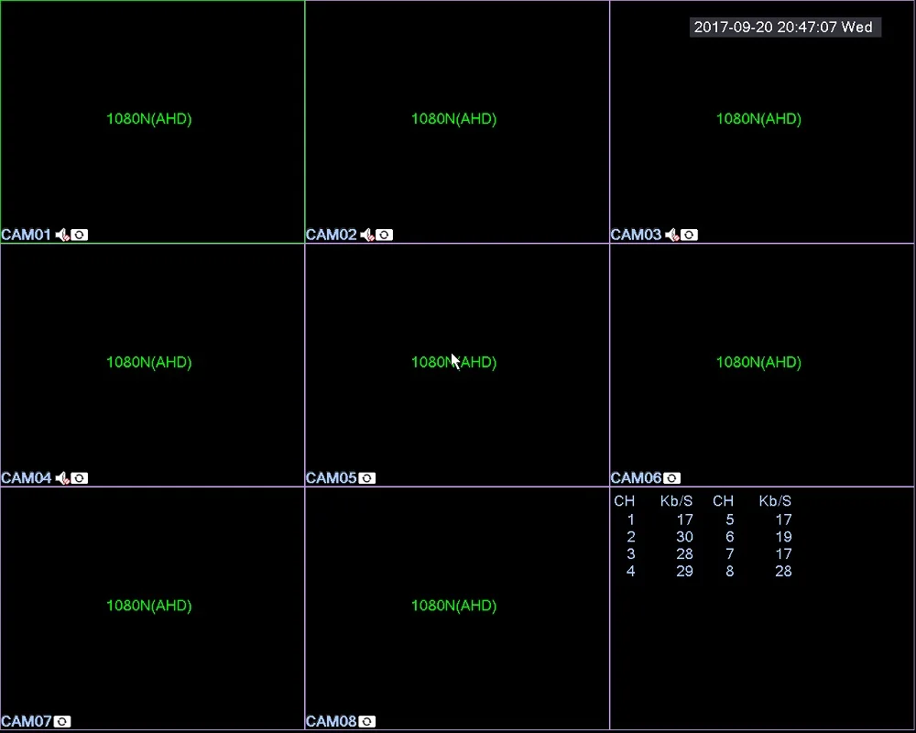Click the CAM01 channel label
Image resolution: width=916 pixels, height=733 pixels.
27,235
